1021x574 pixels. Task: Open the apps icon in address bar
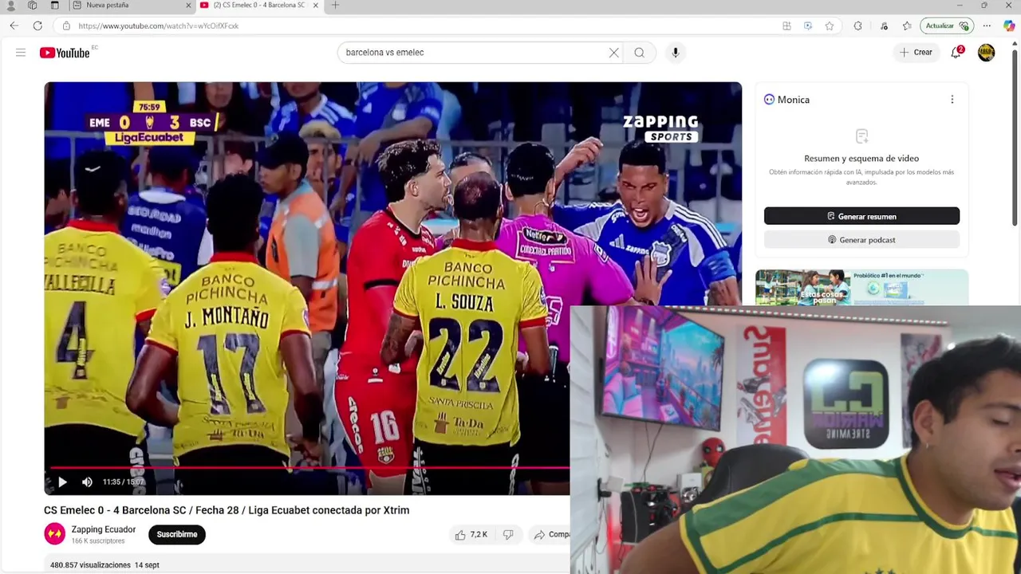(x=786, y=26)
